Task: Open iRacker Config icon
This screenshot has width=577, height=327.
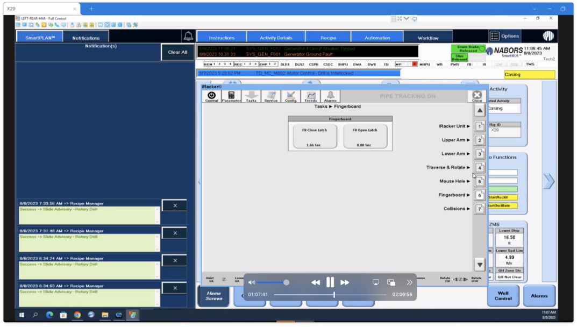Action: click(291, 96)
